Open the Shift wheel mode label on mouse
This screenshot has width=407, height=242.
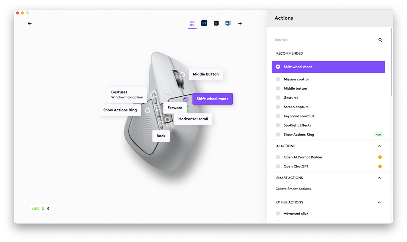[212, 99]
